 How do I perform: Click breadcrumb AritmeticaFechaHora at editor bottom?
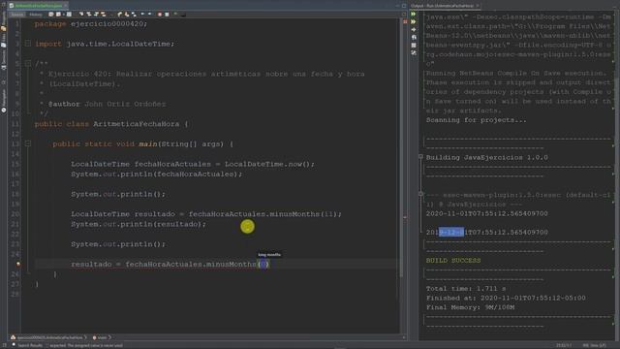click(49, 337)
